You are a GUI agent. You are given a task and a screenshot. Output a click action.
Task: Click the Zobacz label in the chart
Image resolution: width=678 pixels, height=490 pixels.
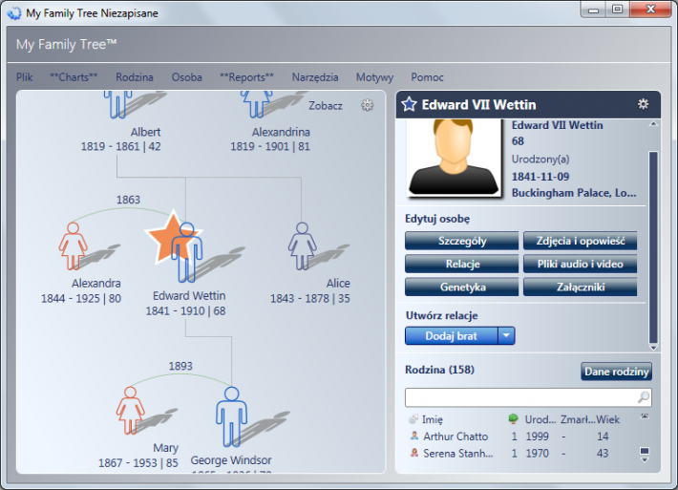tap(326, 105)
